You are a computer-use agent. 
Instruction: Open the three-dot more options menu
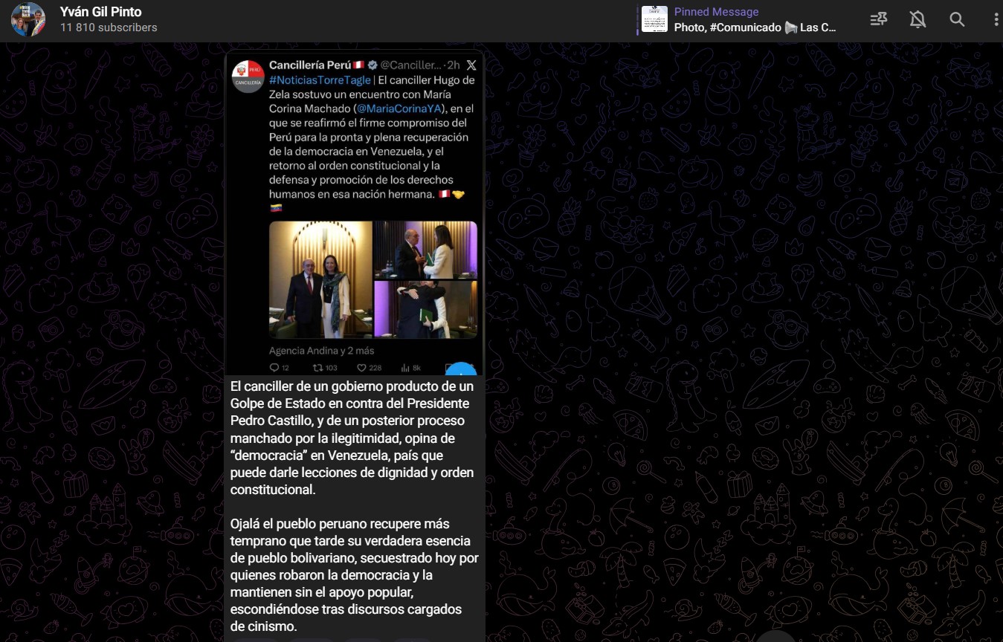tap(996, 20)
